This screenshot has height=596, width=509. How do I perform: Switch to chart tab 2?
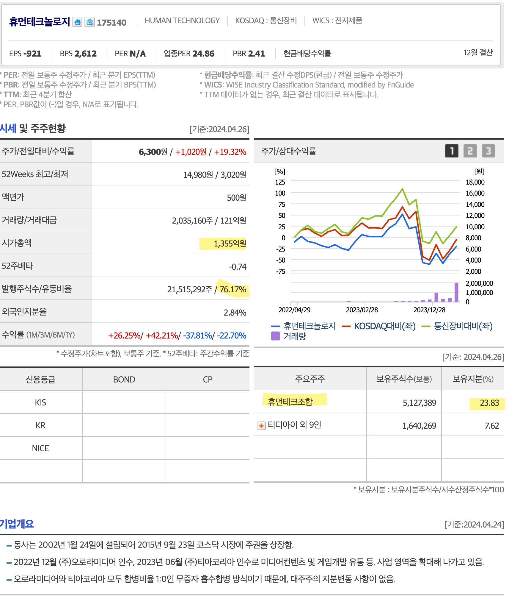point(470,151)
